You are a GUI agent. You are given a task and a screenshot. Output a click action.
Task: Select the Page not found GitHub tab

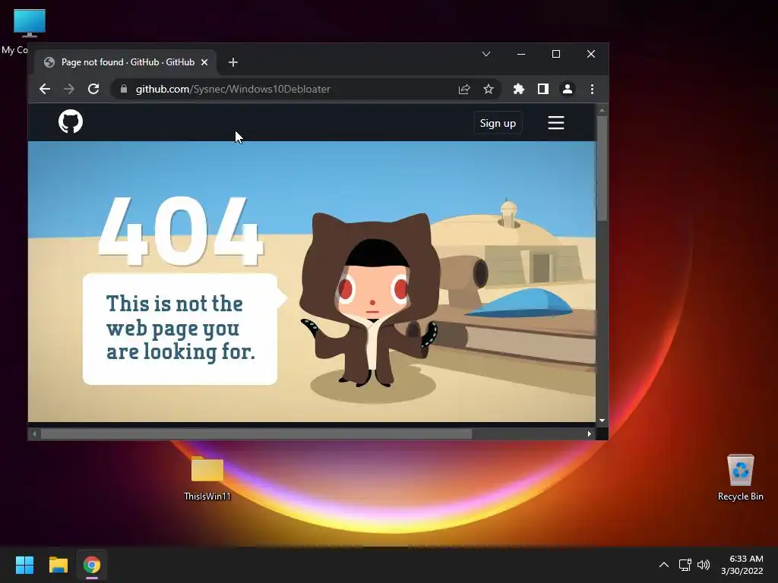click(125, 62)
